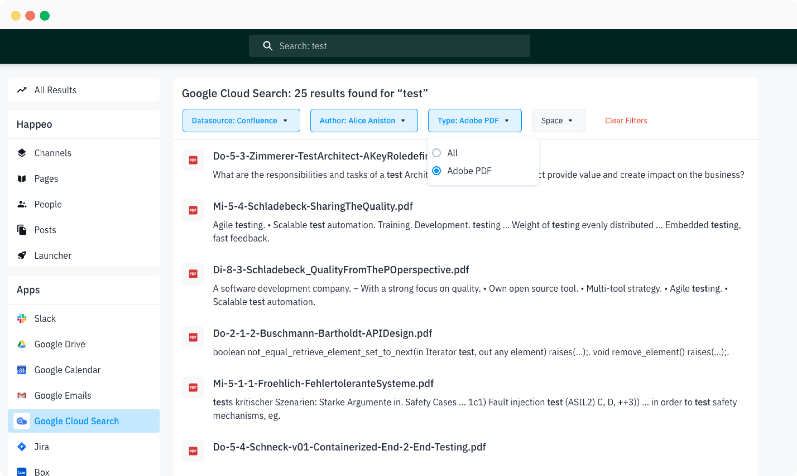Click the Jira diamond icon
Image resolution: width=797 pixels, height=476 pixels.
click(x=22, y=447)
